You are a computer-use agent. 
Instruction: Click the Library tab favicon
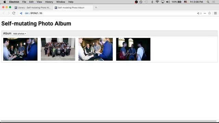16,8
